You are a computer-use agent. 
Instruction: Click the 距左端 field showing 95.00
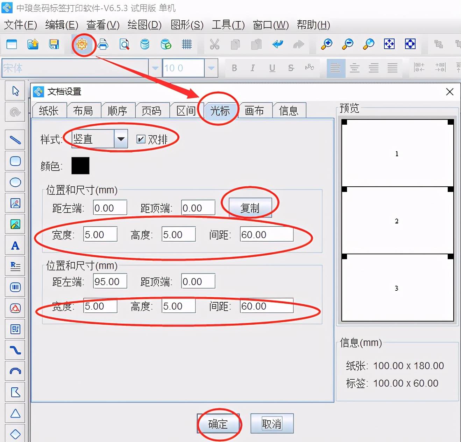click(x=110, y=281)
